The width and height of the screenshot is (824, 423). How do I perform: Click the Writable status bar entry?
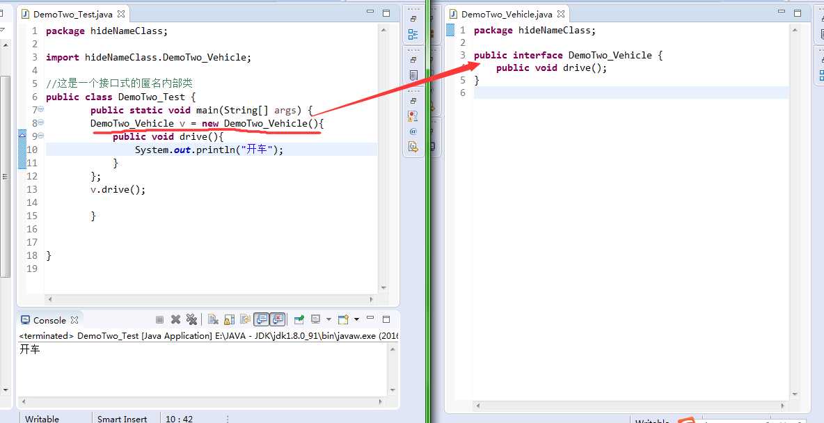[x=42, y=419]
